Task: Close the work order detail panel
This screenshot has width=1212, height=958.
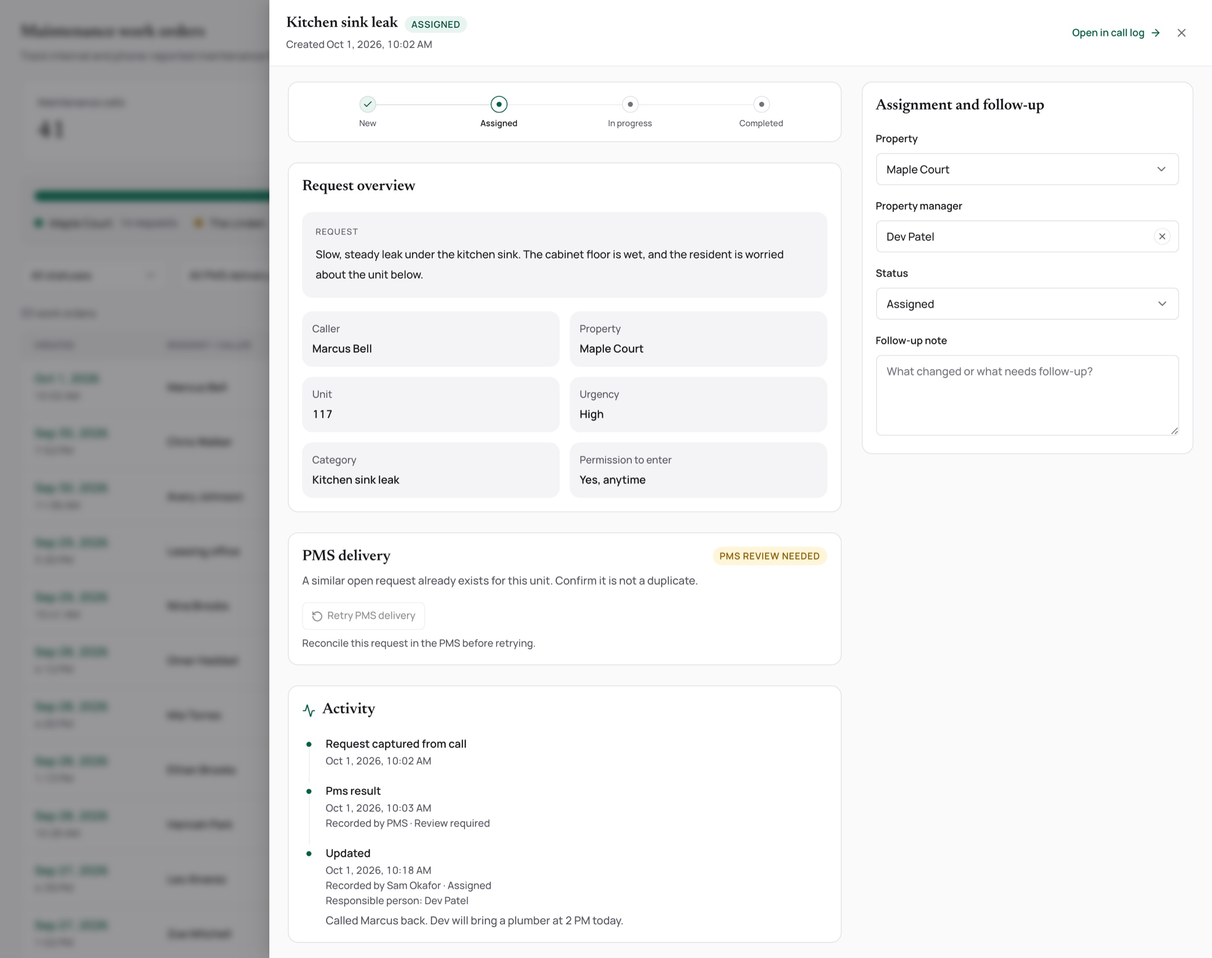Action: 1181,33
